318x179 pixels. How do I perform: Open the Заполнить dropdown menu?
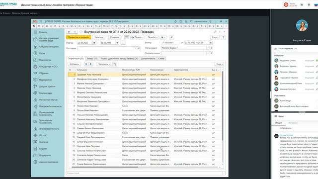pos(103,64)
